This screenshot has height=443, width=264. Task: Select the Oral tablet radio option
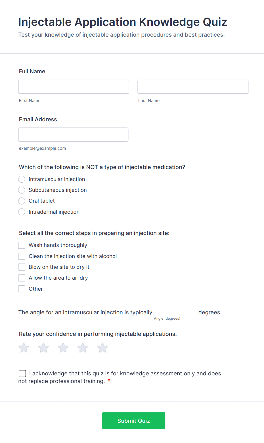click(x=22, y=201)
